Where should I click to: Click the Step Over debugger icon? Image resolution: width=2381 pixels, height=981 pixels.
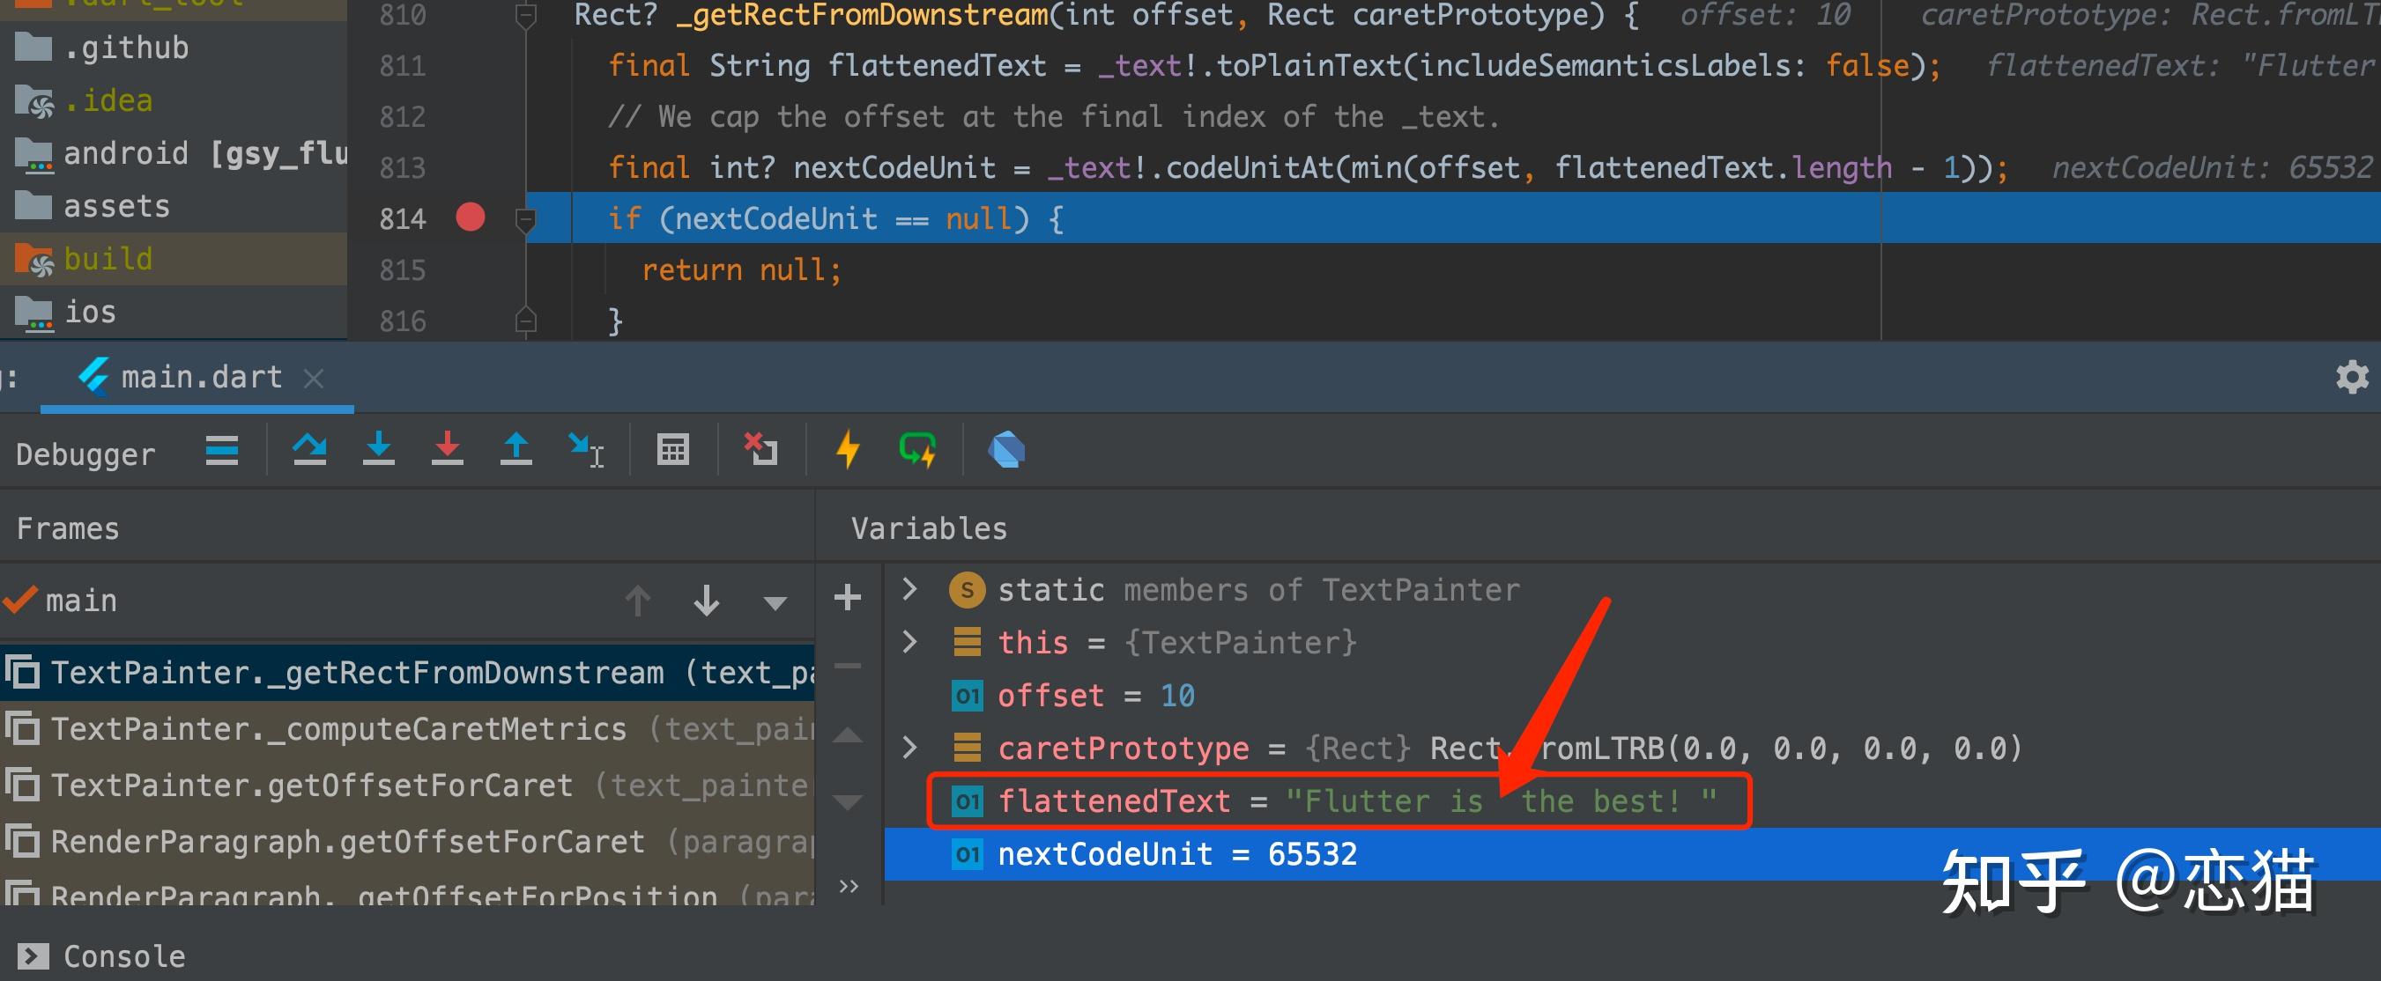[x=309, y=451]
